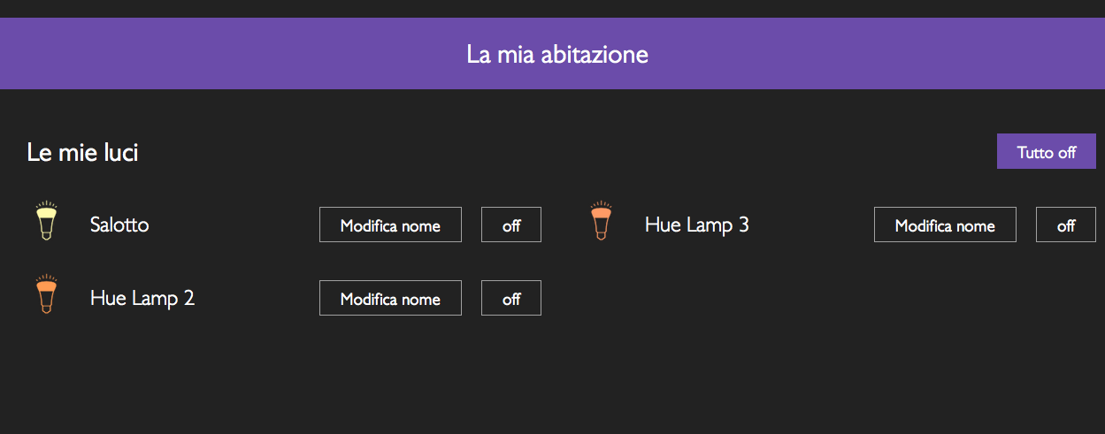Open Modifica nome for Hue Lamp 2
Image resolution: width=1105 pixels, height=434 pixels.
pos(390,299)
